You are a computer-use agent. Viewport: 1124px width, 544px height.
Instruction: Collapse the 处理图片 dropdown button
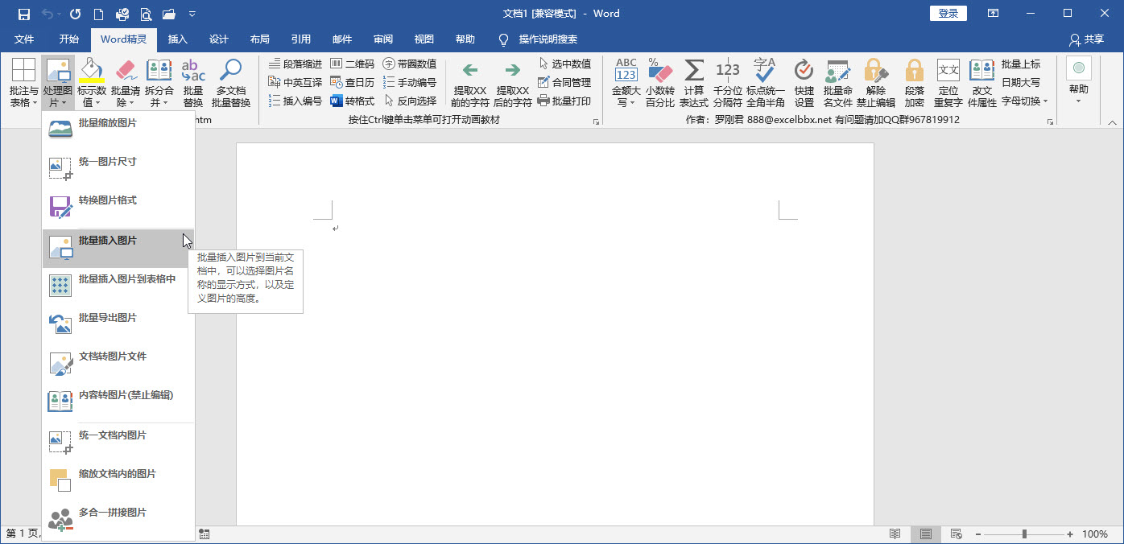(57, 84)
